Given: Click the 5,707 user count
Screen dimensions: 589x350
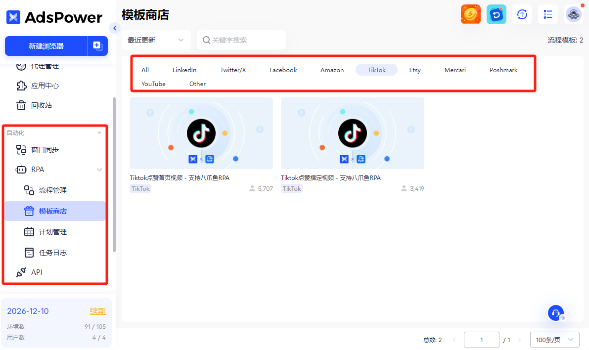Looking at the screenshot, I should pyautogui.click(x=261, y=188).
